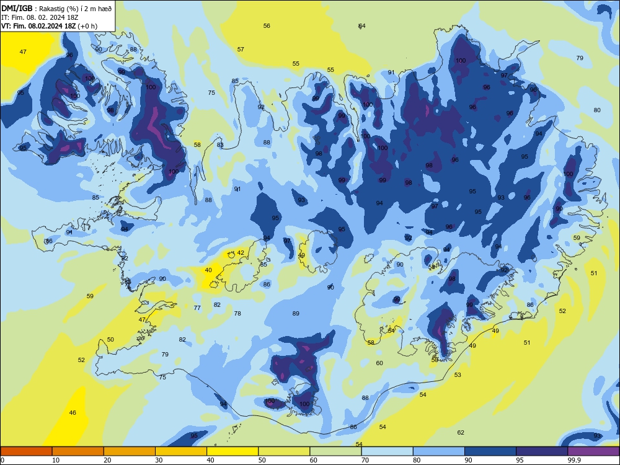Click the '99.9' label under the legend
The height and width of the screenshot is (465, 620).
coord(573,460)
